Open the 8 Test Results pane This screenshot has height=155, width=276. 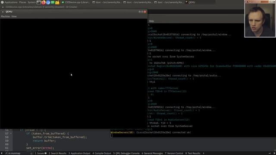[x=193, y=153]
